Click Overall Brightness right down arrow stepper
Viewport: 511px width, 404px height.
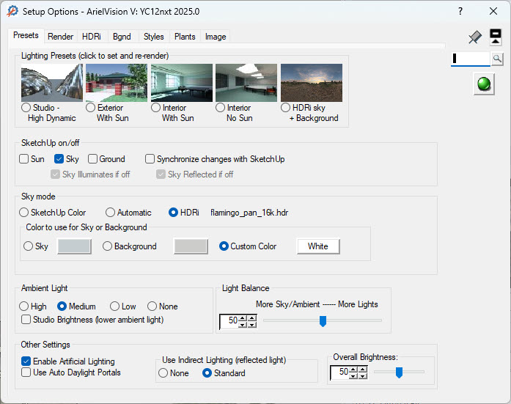363,376
